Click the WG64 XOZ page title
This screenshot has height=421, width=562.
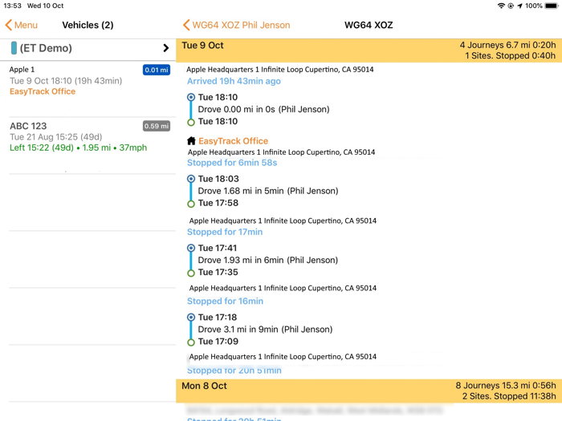pyautogui.click(x=369, y=25)
